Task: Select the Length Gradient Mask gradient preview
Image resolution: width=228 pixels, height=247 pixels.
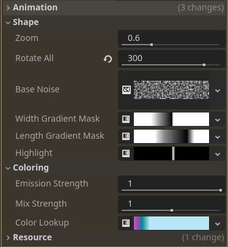Action: (x=171, y=136)
